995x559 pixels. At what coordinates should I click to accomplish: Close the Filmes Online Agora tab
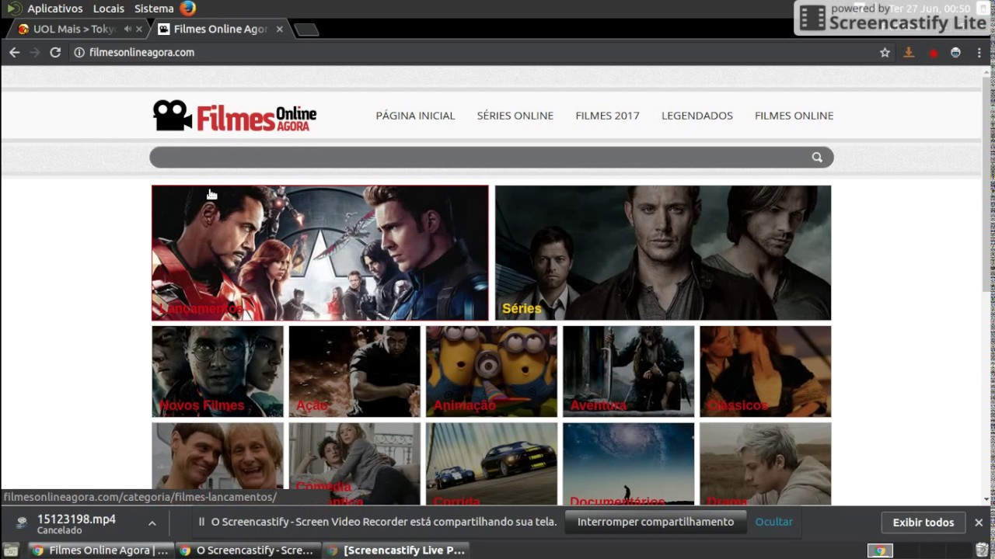[279, 29]
